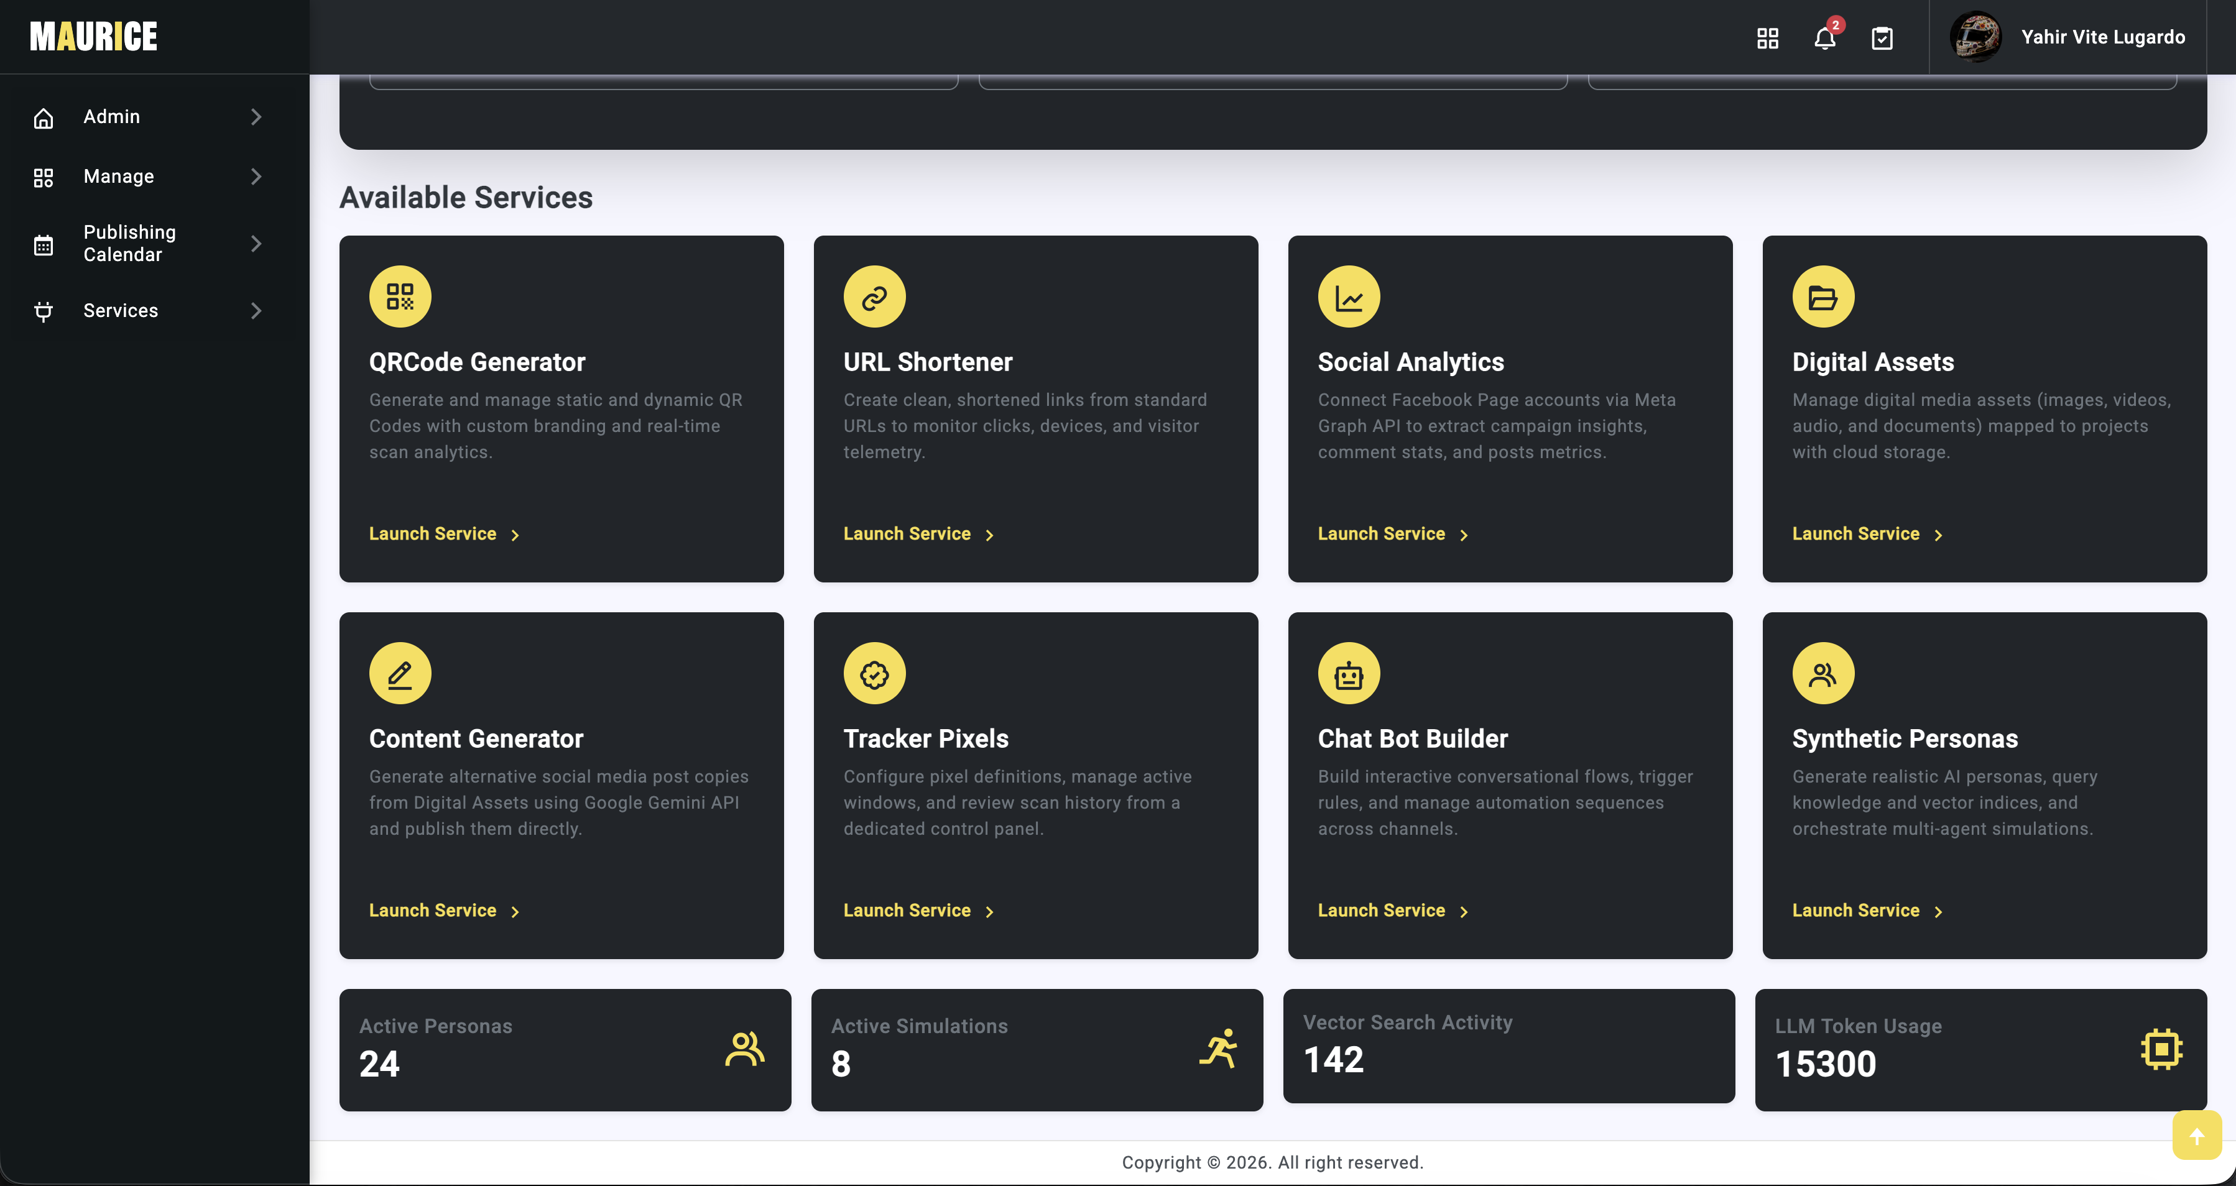The image size is (2236, 1186).
Task: Click the yellow scroll-to-top arrow button
Action: [x=2197, y=1136]
